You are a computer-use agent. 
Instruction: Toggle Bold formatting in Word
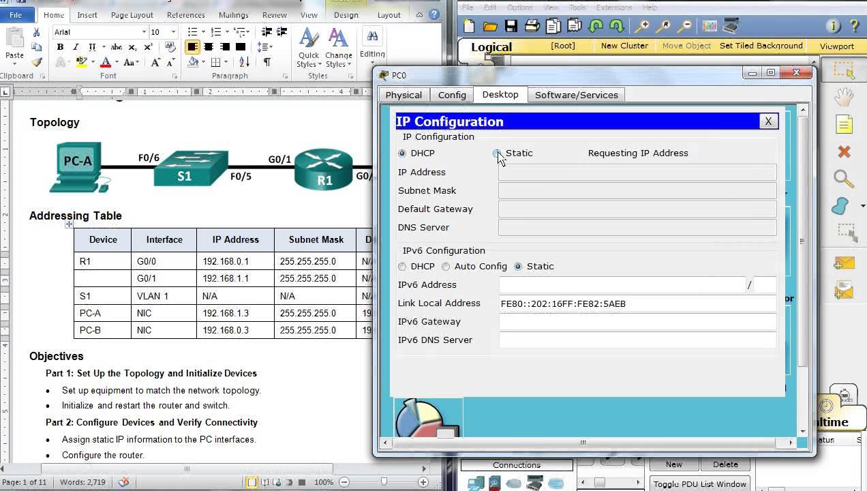[60, 47]
